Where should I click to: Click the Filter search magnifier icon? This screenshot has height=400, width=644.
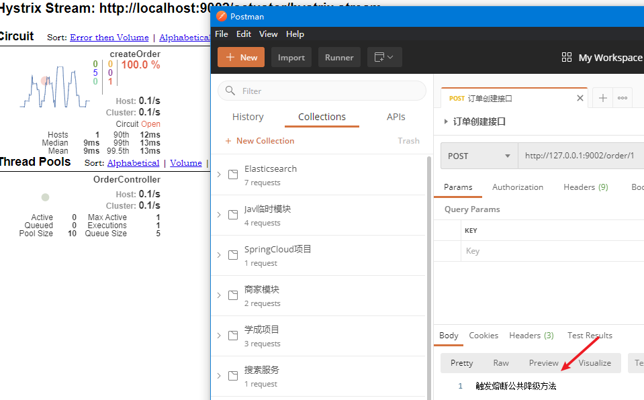pos(230,91)
